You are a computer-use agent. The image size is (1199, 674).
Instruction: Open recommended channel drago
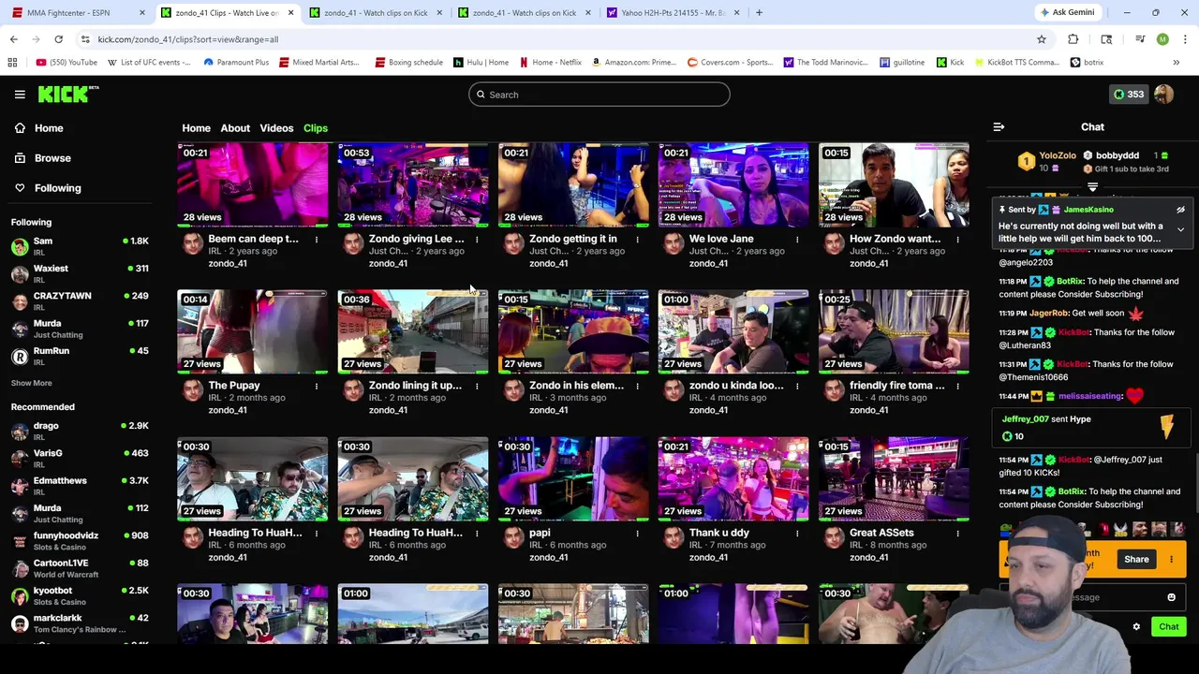(80, 431)
